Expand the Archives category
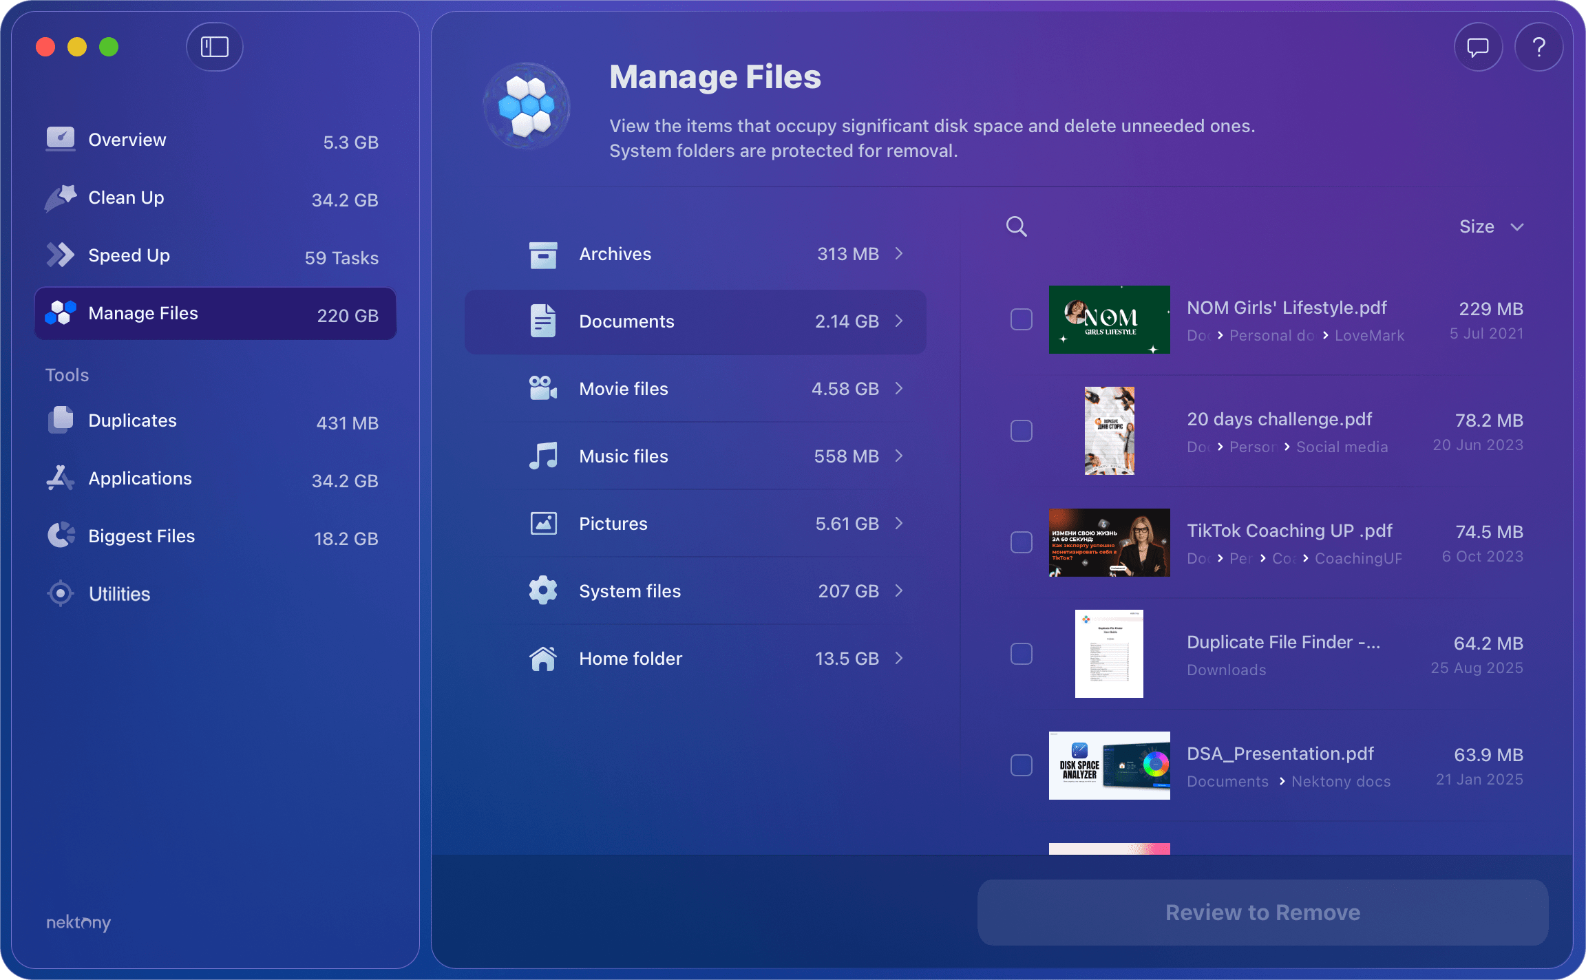The height and width of the screenshot is (980, 1586). 695,254
